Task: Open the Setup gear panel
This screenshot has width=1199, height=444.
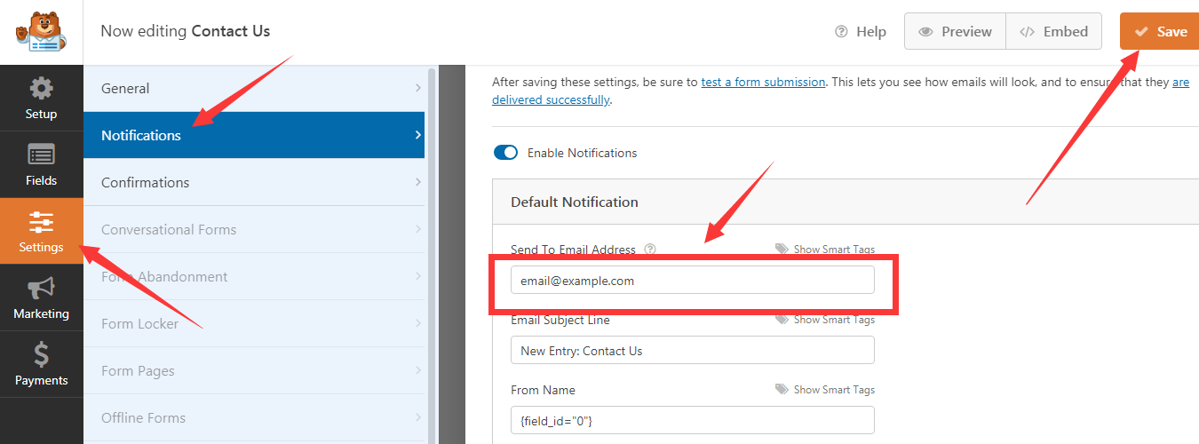Action: point(41,98)
